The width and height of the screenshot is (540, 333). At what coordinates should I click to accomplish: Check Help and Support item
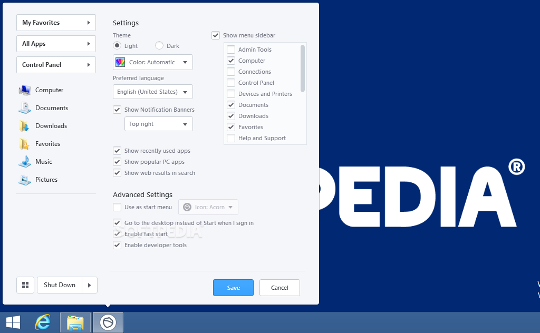pos(231,138)
